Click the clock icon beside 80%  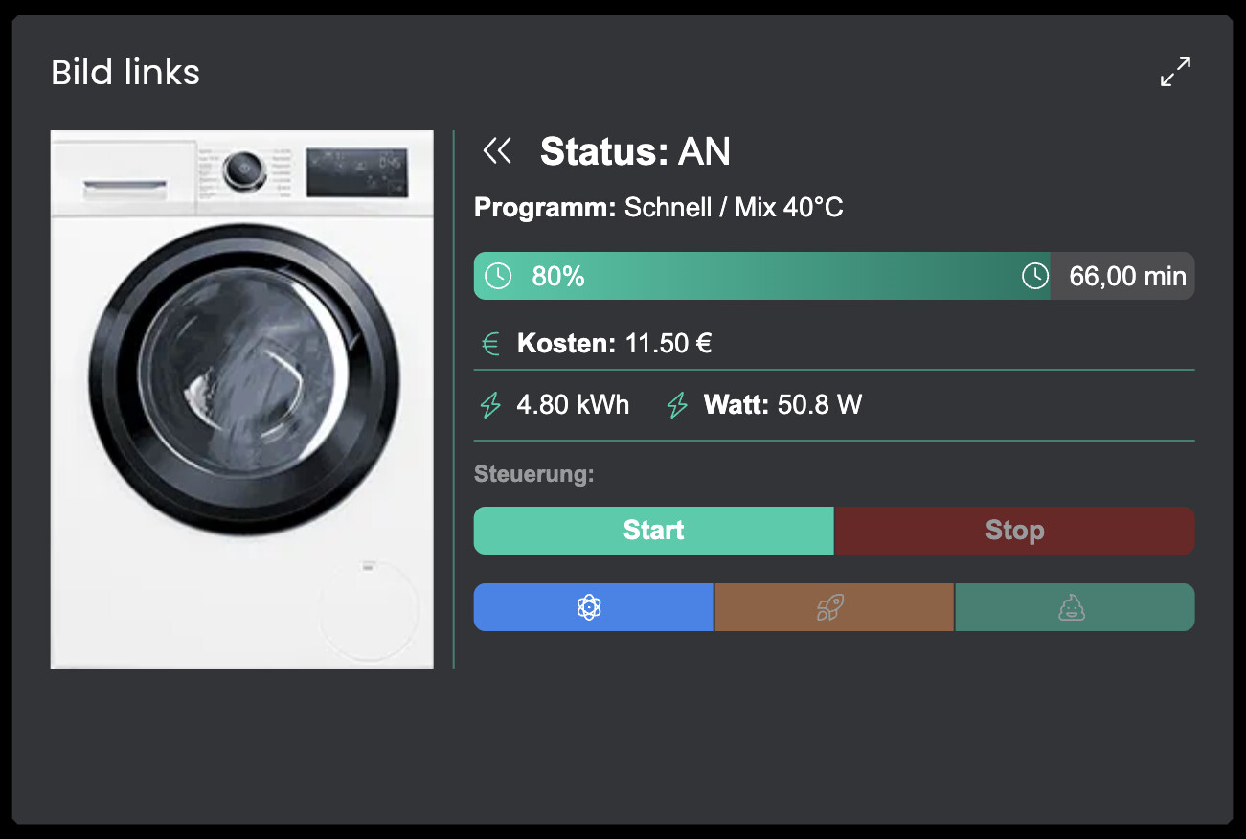[x=498, y=276]
